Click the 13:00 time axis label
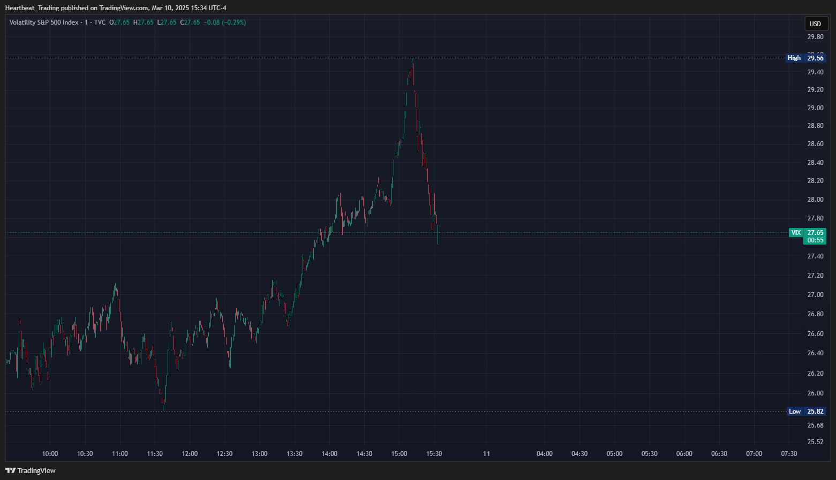 click(260, 454)
